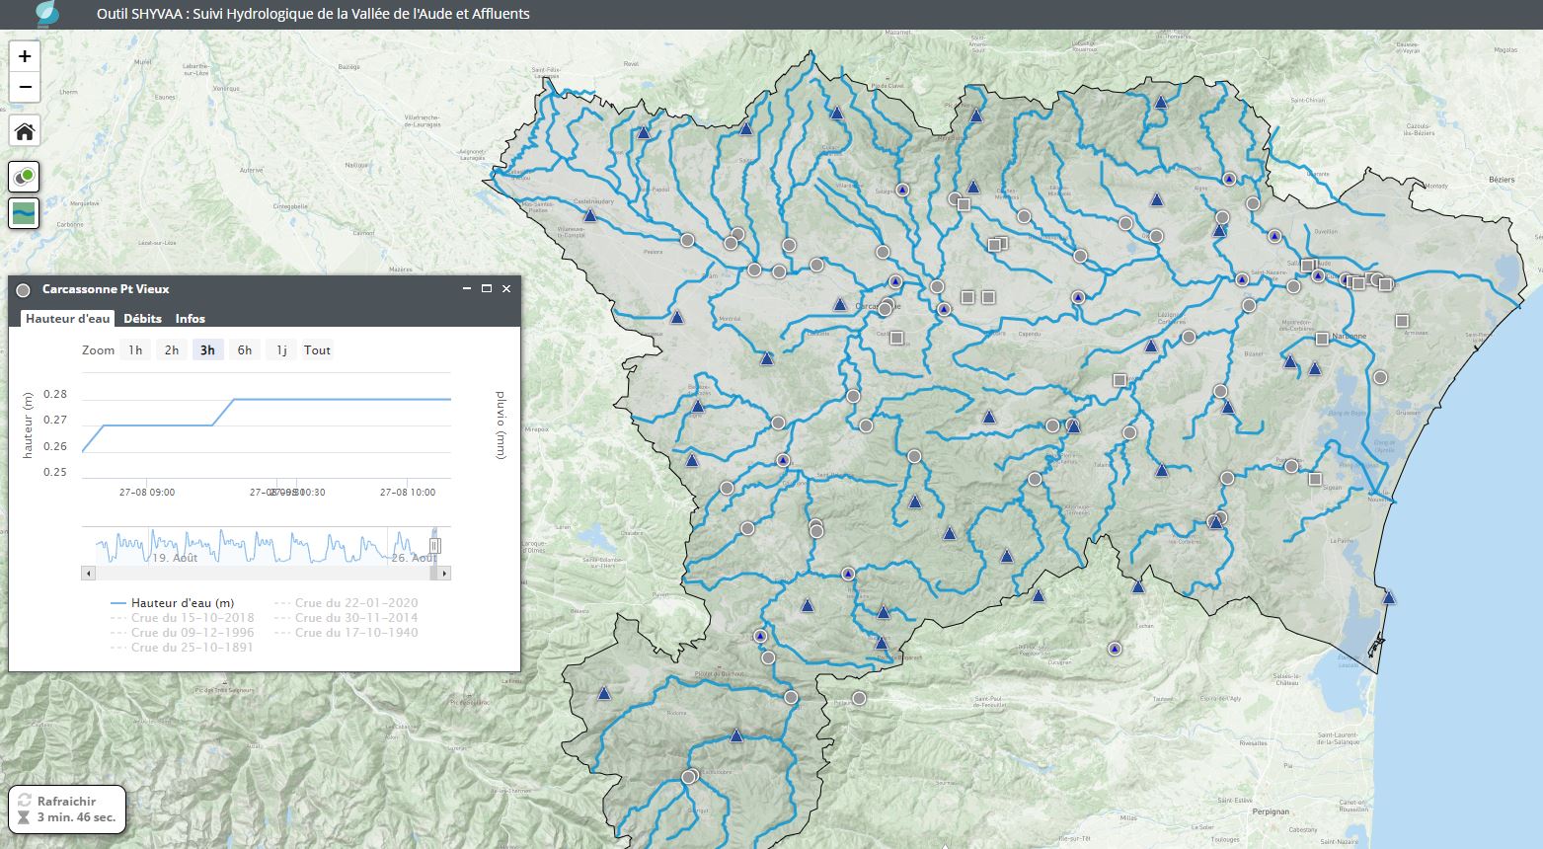Toggle Hauteur d'eau (m) series in legend
The image size is (1543, 849).
(x=182, y=602)
